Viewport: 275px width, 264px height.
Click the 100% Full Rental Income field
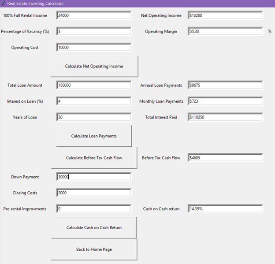tap(94, 15)
